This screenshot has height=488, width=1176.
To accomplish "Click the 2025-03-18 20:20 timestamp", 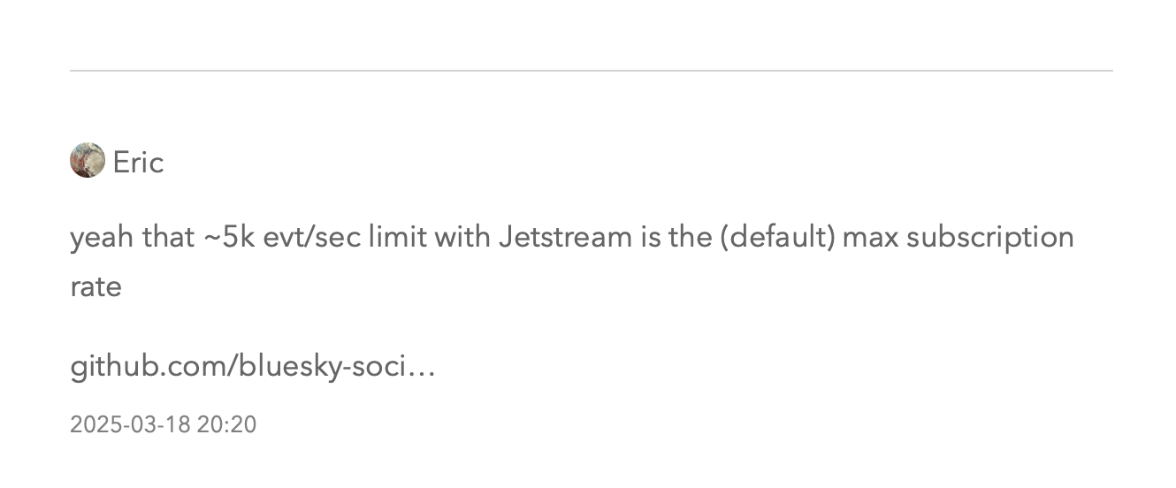I will [x=163, y=424].
